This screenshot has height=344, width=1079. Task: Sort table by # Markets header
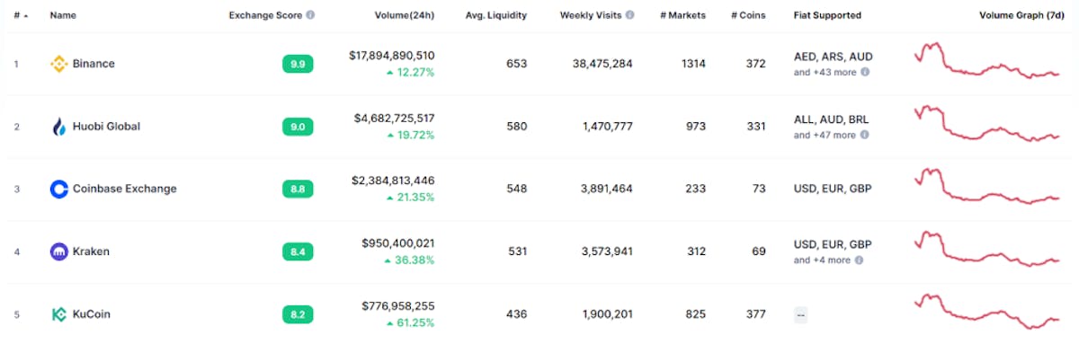(x=682, y=15)
